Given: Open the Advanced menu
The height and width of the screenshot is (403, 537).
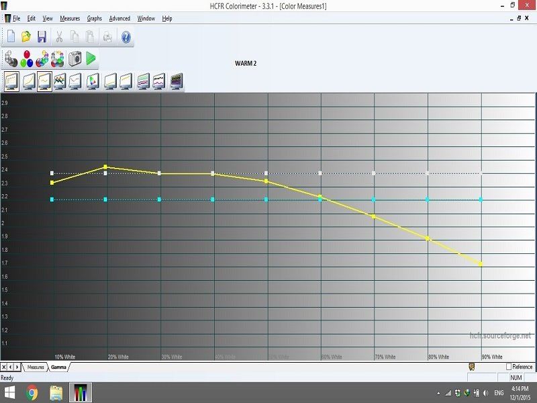Looking at the screenshot, I should coord(119,18).
